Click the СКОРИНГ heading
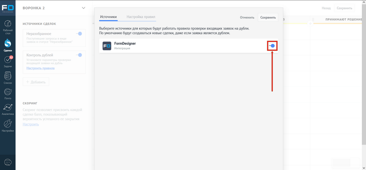 click(30, 103)
